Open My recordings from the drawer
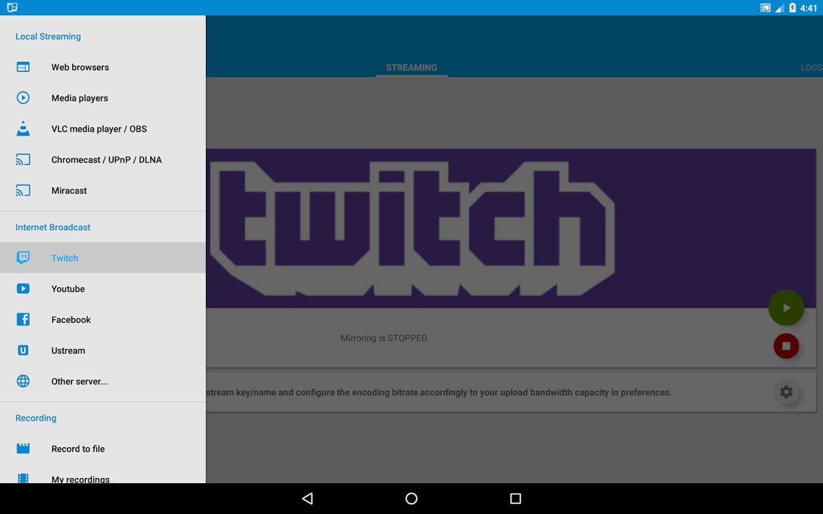 (80, 478)
